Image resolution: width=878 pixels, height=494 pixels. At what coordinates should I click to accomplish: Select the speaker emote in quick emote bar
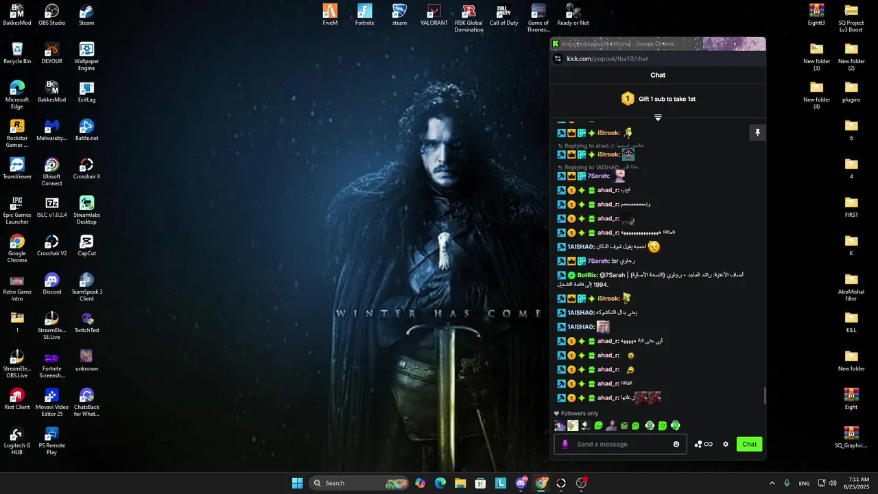click(585, 425)
